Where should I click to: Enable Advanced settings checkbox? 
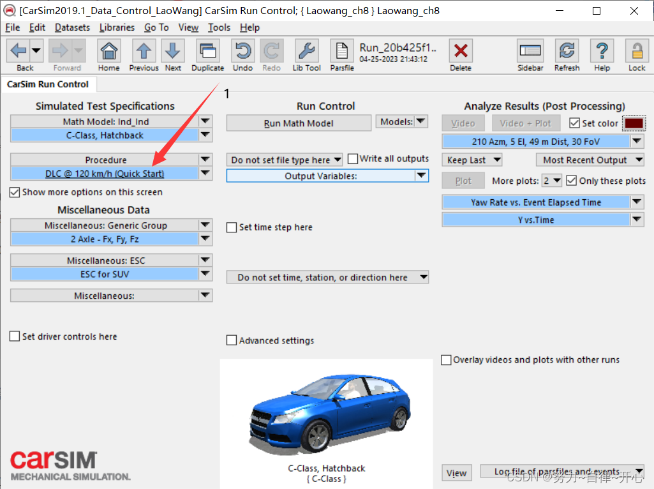pos(232,340)
